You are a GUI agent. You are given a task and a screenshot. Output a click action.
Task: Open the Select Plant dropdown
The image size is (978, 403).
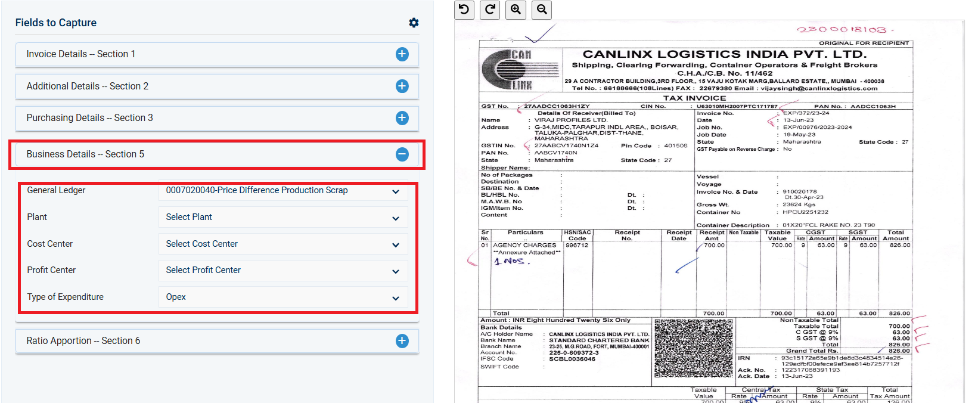point(283,217)
